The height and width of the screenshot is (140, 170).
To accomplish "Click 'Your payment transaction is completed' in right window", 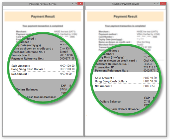I will (x=125, y=26).
